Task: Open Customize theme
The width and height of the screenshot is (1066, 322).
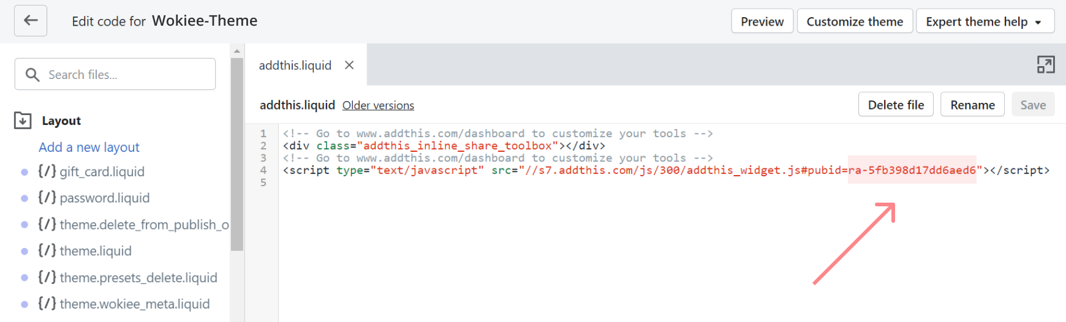Action: pos(855,21)
